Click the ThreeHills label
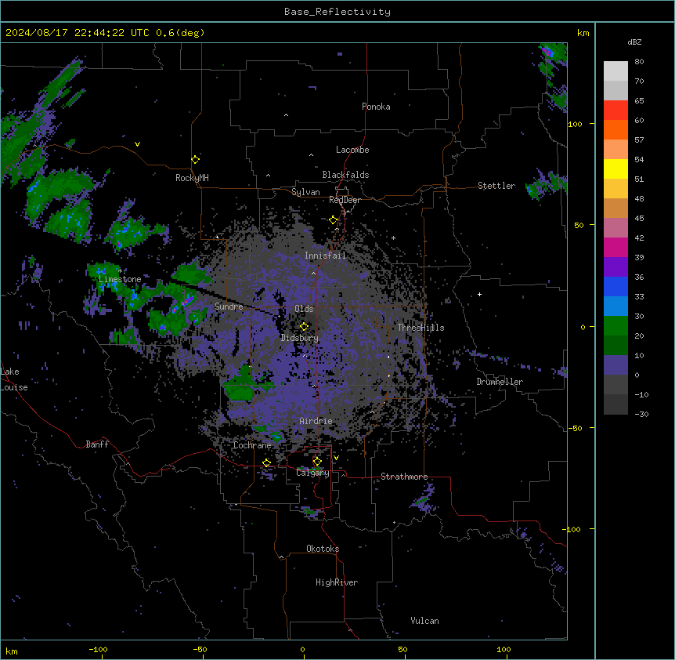 pyautogui.click(x=421, y=328)
